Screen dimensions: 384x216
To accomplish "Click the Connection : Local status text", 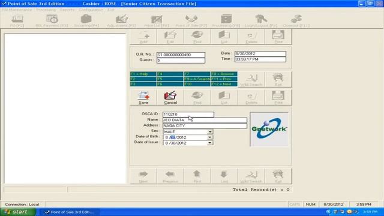I will 22,204.
